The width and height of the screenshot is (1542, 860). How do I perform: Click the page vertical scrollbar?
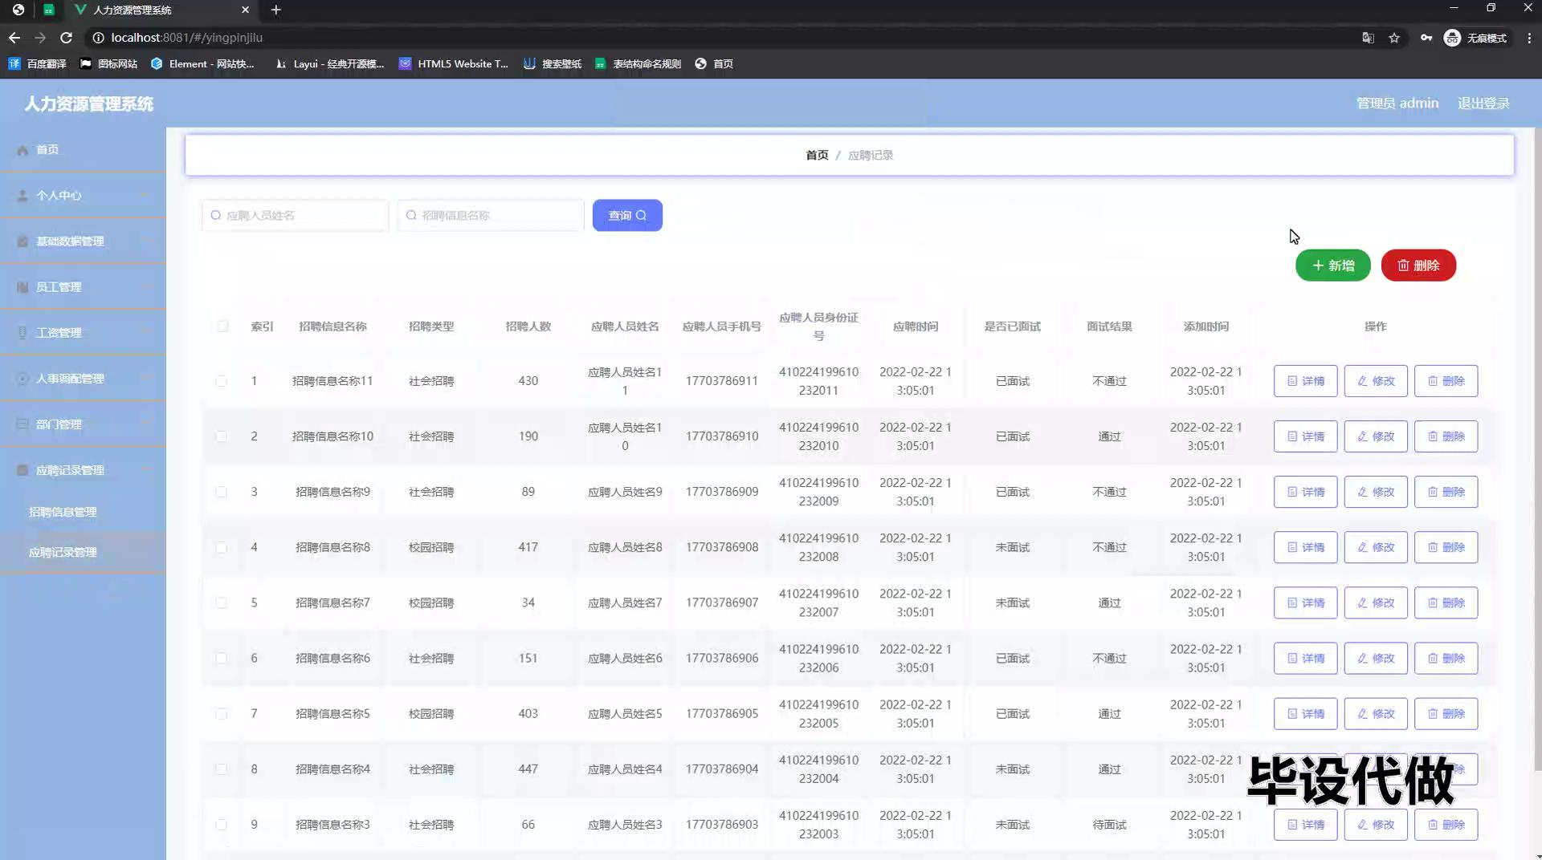1536,449
